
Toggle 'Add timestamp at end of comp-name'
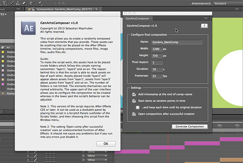coord(135,95)
